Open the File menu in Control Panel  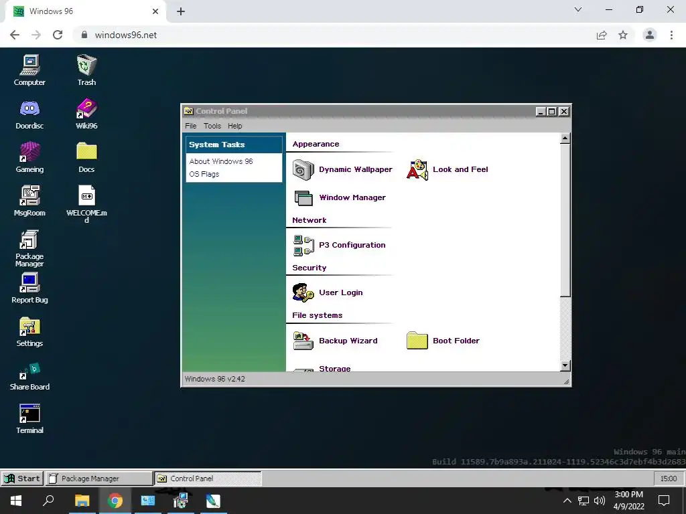pyautogui.click(x=191, y=126)
